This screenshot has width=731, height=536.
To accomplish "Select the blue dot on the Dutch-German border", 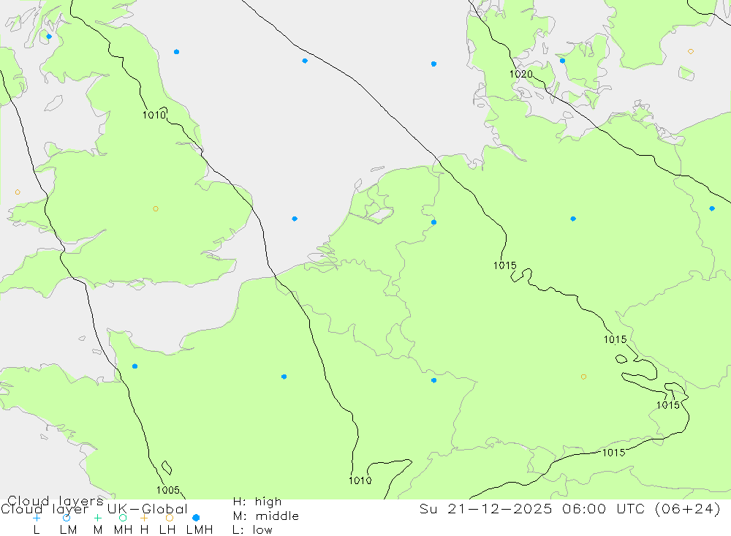I will (434, 222).
